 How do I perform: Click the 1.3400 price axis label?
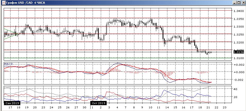(x=239, y=11)
